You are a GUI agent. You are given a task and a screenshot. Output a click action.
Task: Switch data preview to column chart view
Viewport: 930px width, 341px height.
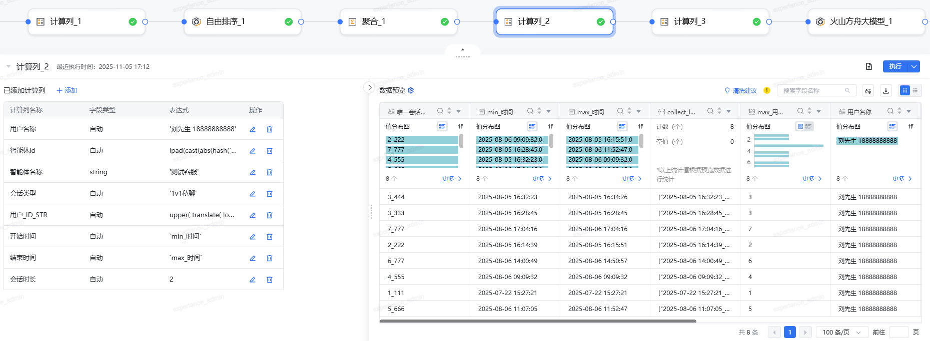coord(905,90)
